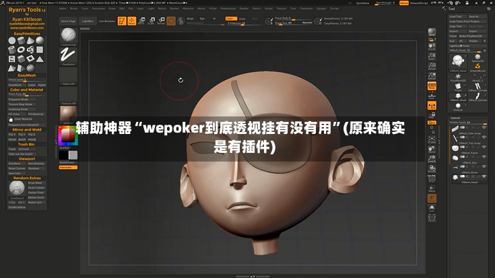Click the Scroll canvas icon
This screenshot has height=278, width=495.
(432, 46)
